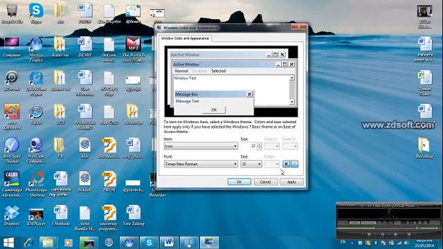This screenshot has width=443, height=249.
Task: Launch WebCam Companion desktop shortcut
Action: click(x=36, y=150)
